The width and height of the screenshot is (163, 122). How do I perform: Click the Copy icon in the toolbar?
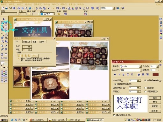(40, 8)
